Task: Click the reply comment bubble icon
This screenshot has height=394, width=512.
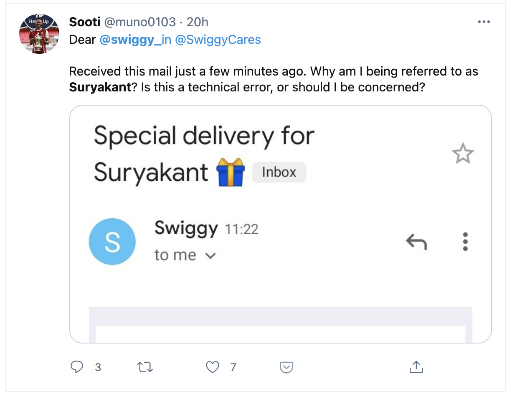Action: tap(77, 367)
